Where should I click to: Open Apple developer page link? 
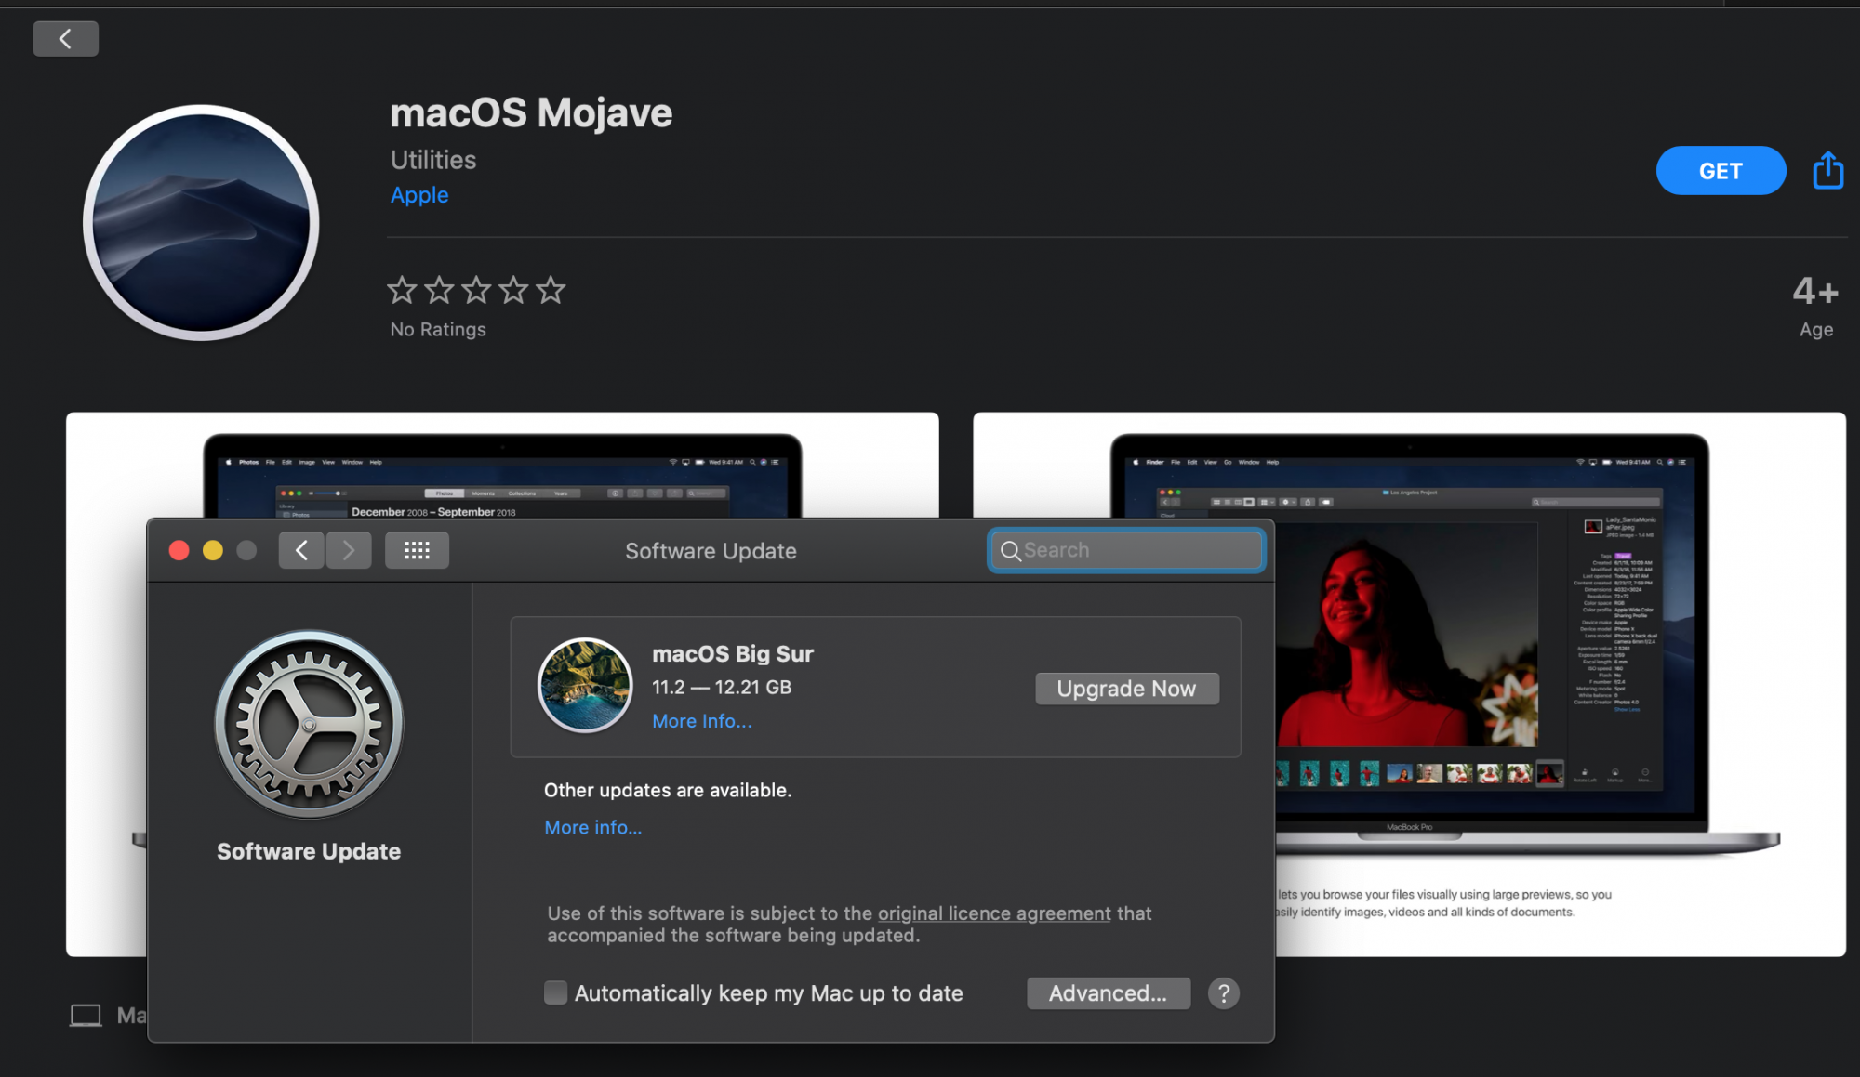419,195
